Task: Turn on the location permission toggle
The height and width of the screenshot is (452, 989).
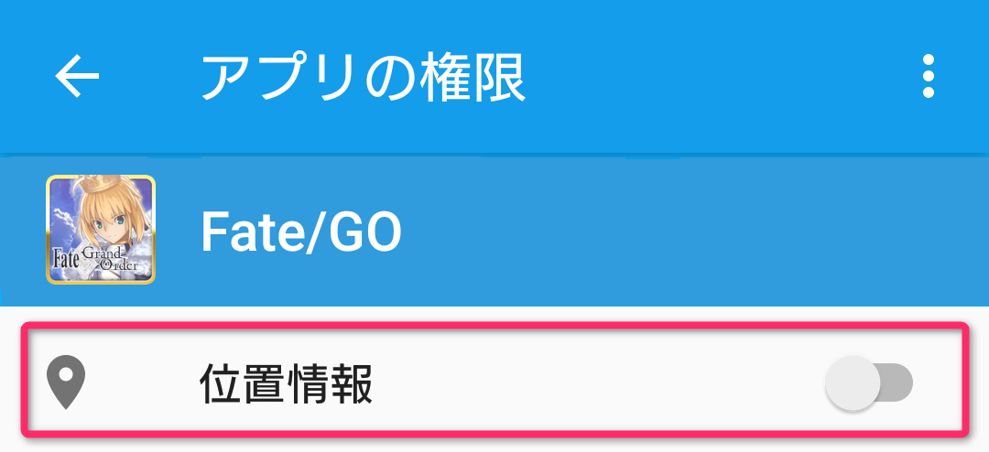Action: 868,382
